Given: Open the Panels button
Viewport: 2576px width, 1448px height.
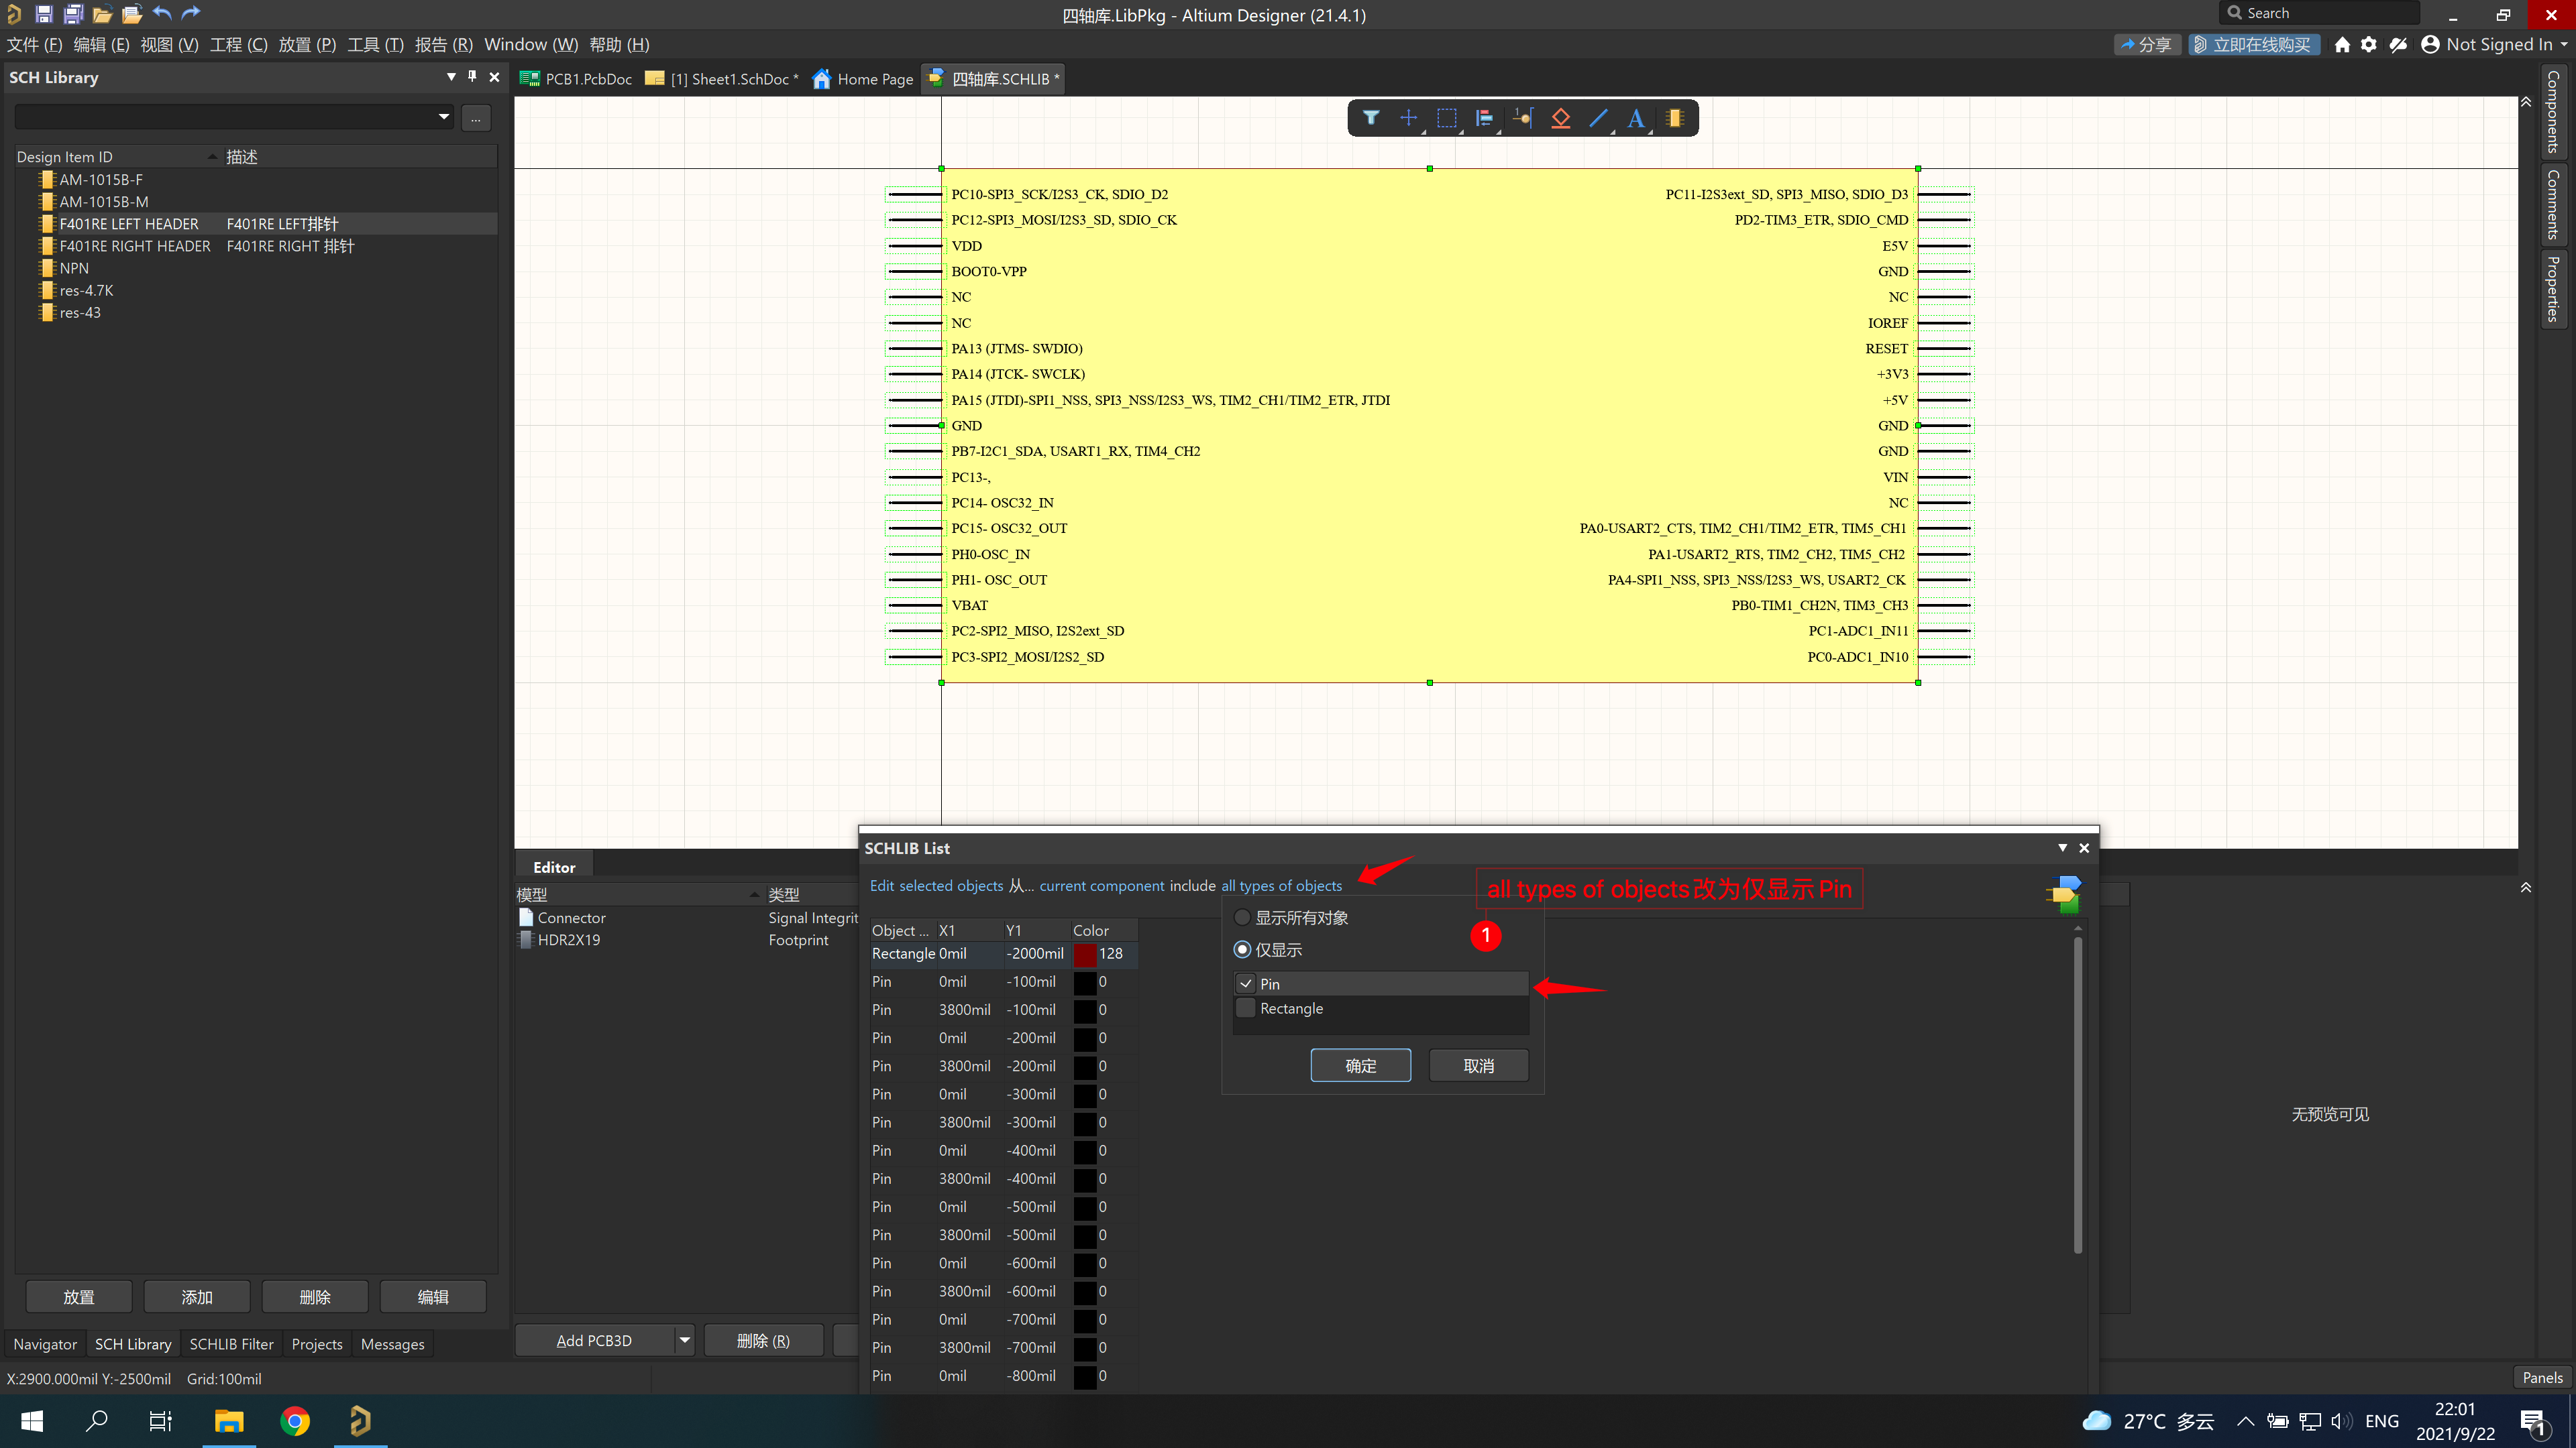Looking at the screenshot, I should click(x=2542, y=1377).
